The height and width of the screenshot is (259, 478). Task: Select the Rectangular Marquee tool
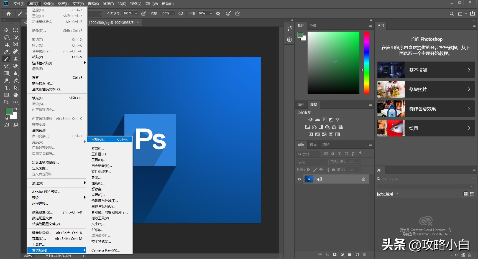click(x=16, y=30)
